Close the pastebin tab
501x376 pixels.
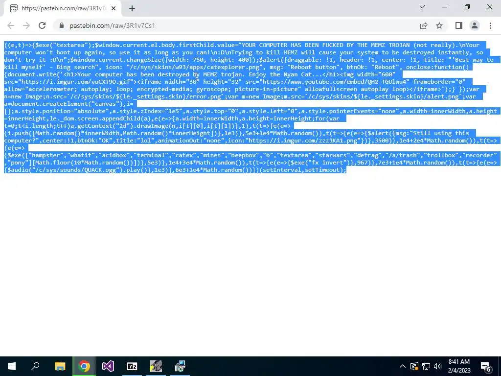point(114,8)
